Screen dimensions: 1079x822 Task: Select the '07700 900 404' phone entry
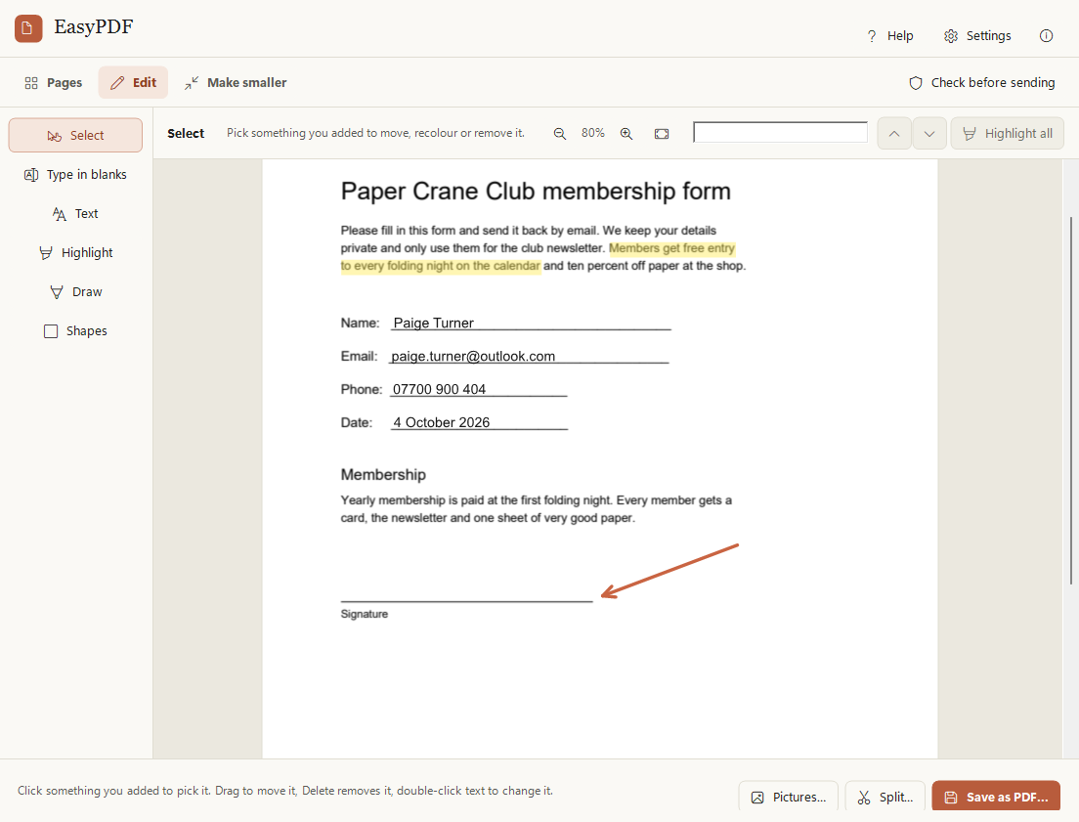439,389
